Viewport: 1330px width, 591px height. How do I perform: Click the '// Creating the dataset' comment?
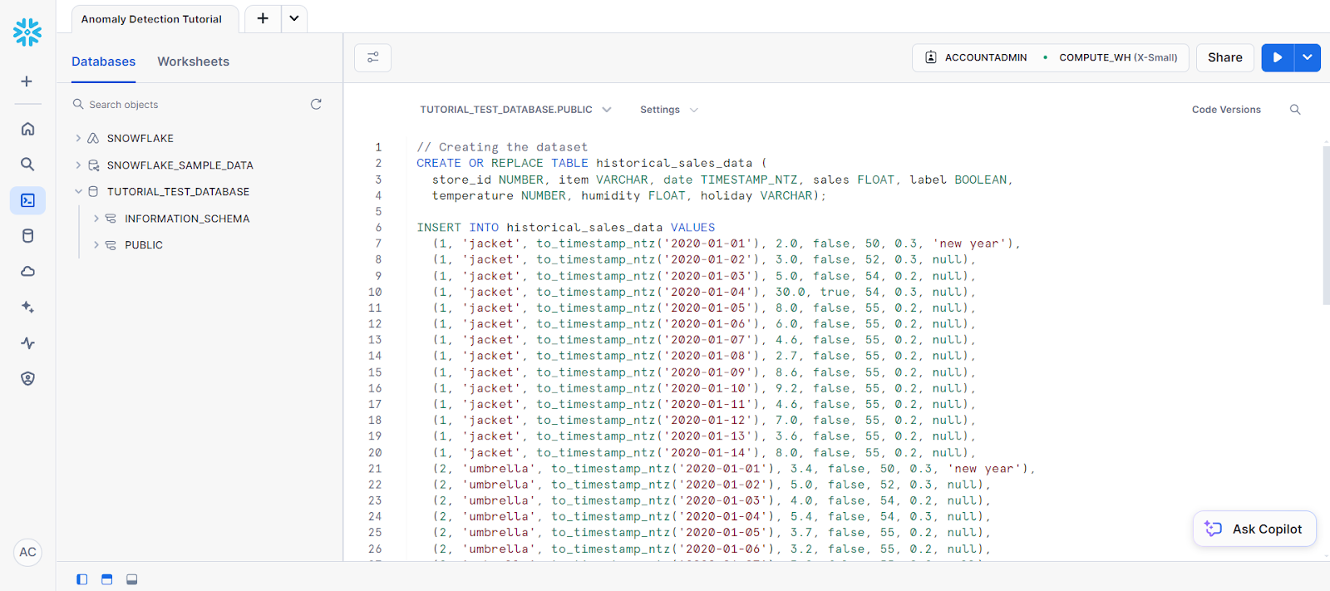pyautogui.click(x=502, y=147)
